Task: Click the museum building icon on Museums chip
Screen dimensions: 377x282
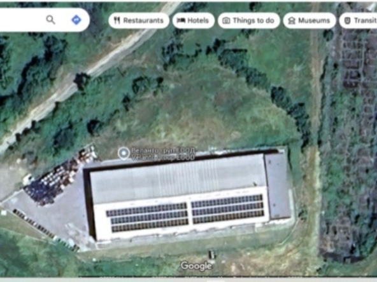Action: pos(292,20)
